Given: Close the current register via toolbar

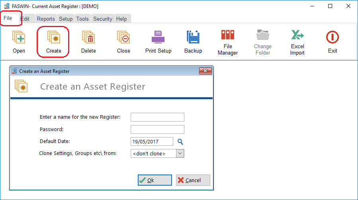Looking at the screenshot, I should pos(123,42).
